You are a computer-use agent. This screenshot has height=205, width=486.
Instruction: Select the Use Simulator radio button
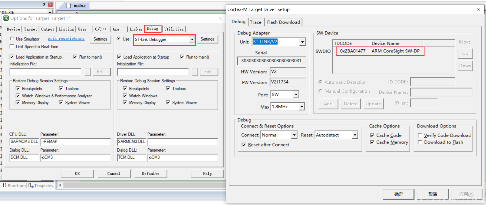click(x=12, y=39)
